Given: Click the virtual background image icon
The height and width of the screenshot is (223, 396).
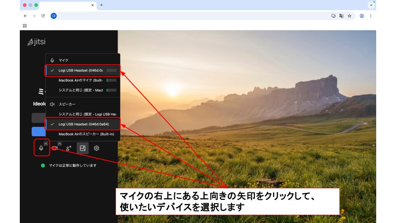Looking at the screenshot, I should click(x=82, y=148).
